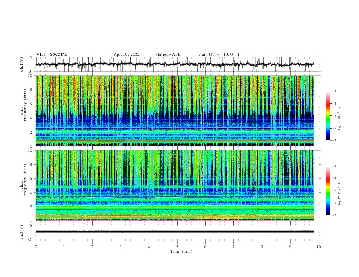
Task: Click the "ch.1(V)" waveform axis label
Action: click(22, 64)
